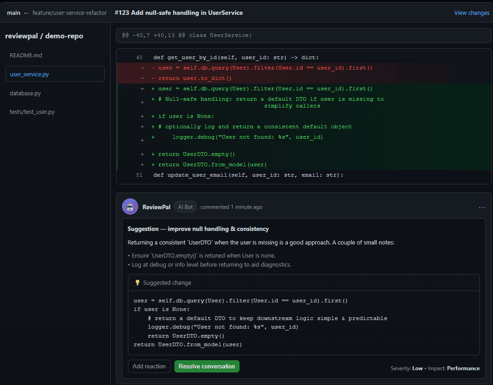Select user_service.py in the sidebar
Viewport: 493px width, 385px height.
[x=29, y=74]
